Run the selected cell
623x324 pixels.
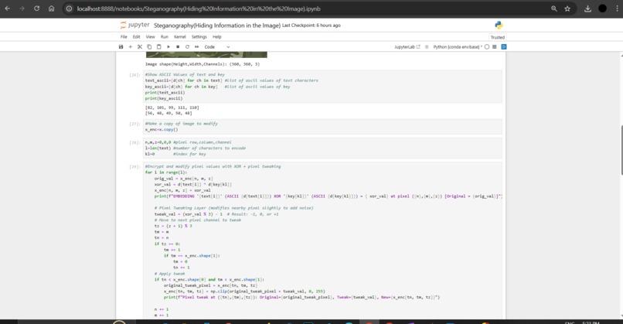click(x=169, y=47)
